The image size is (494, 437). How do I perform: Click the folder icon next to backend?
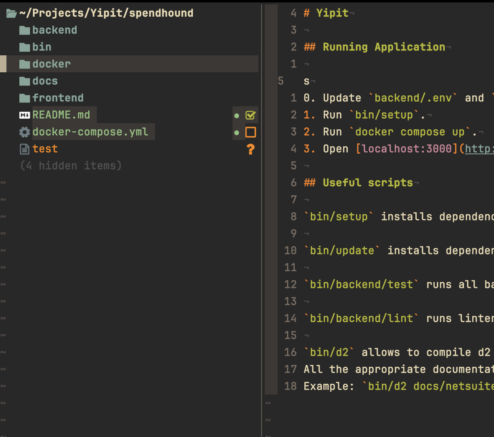point(25,30)
